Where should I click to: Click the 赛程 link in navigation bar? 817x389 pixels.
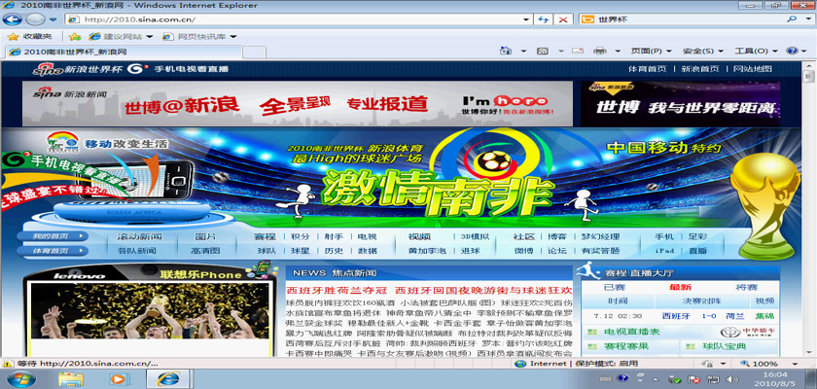(265, 236)
